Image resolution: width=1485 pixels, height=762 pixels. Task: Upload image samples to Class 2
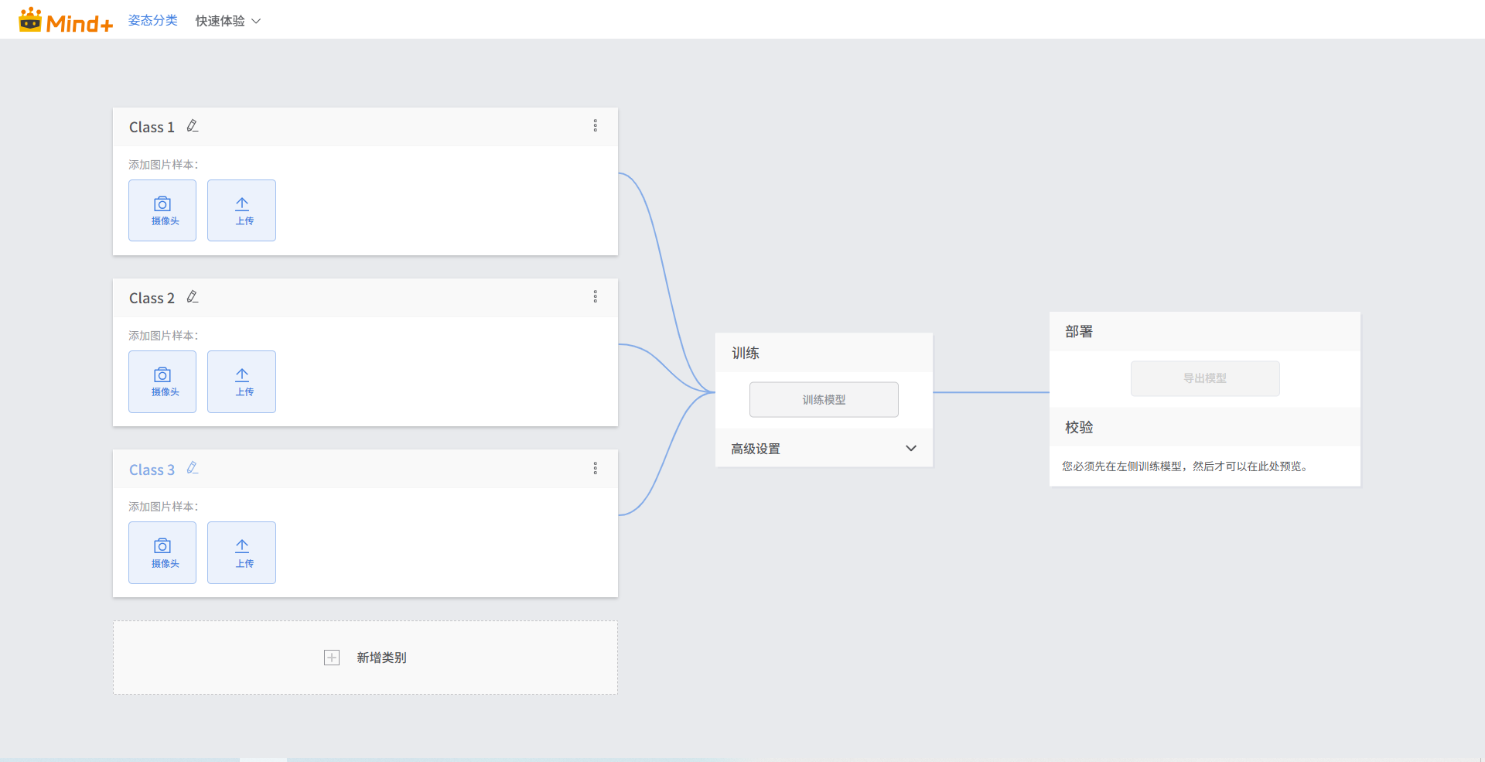(x=241, y=381)
